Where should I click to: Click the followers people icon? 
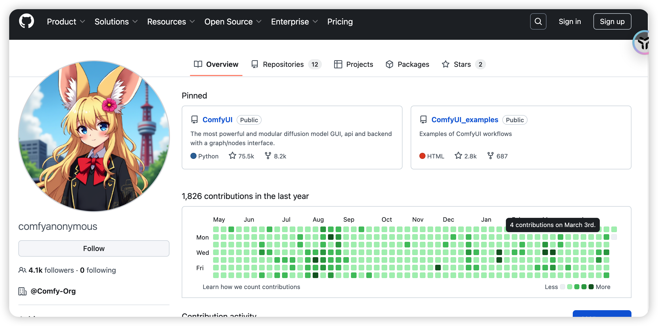22,270
